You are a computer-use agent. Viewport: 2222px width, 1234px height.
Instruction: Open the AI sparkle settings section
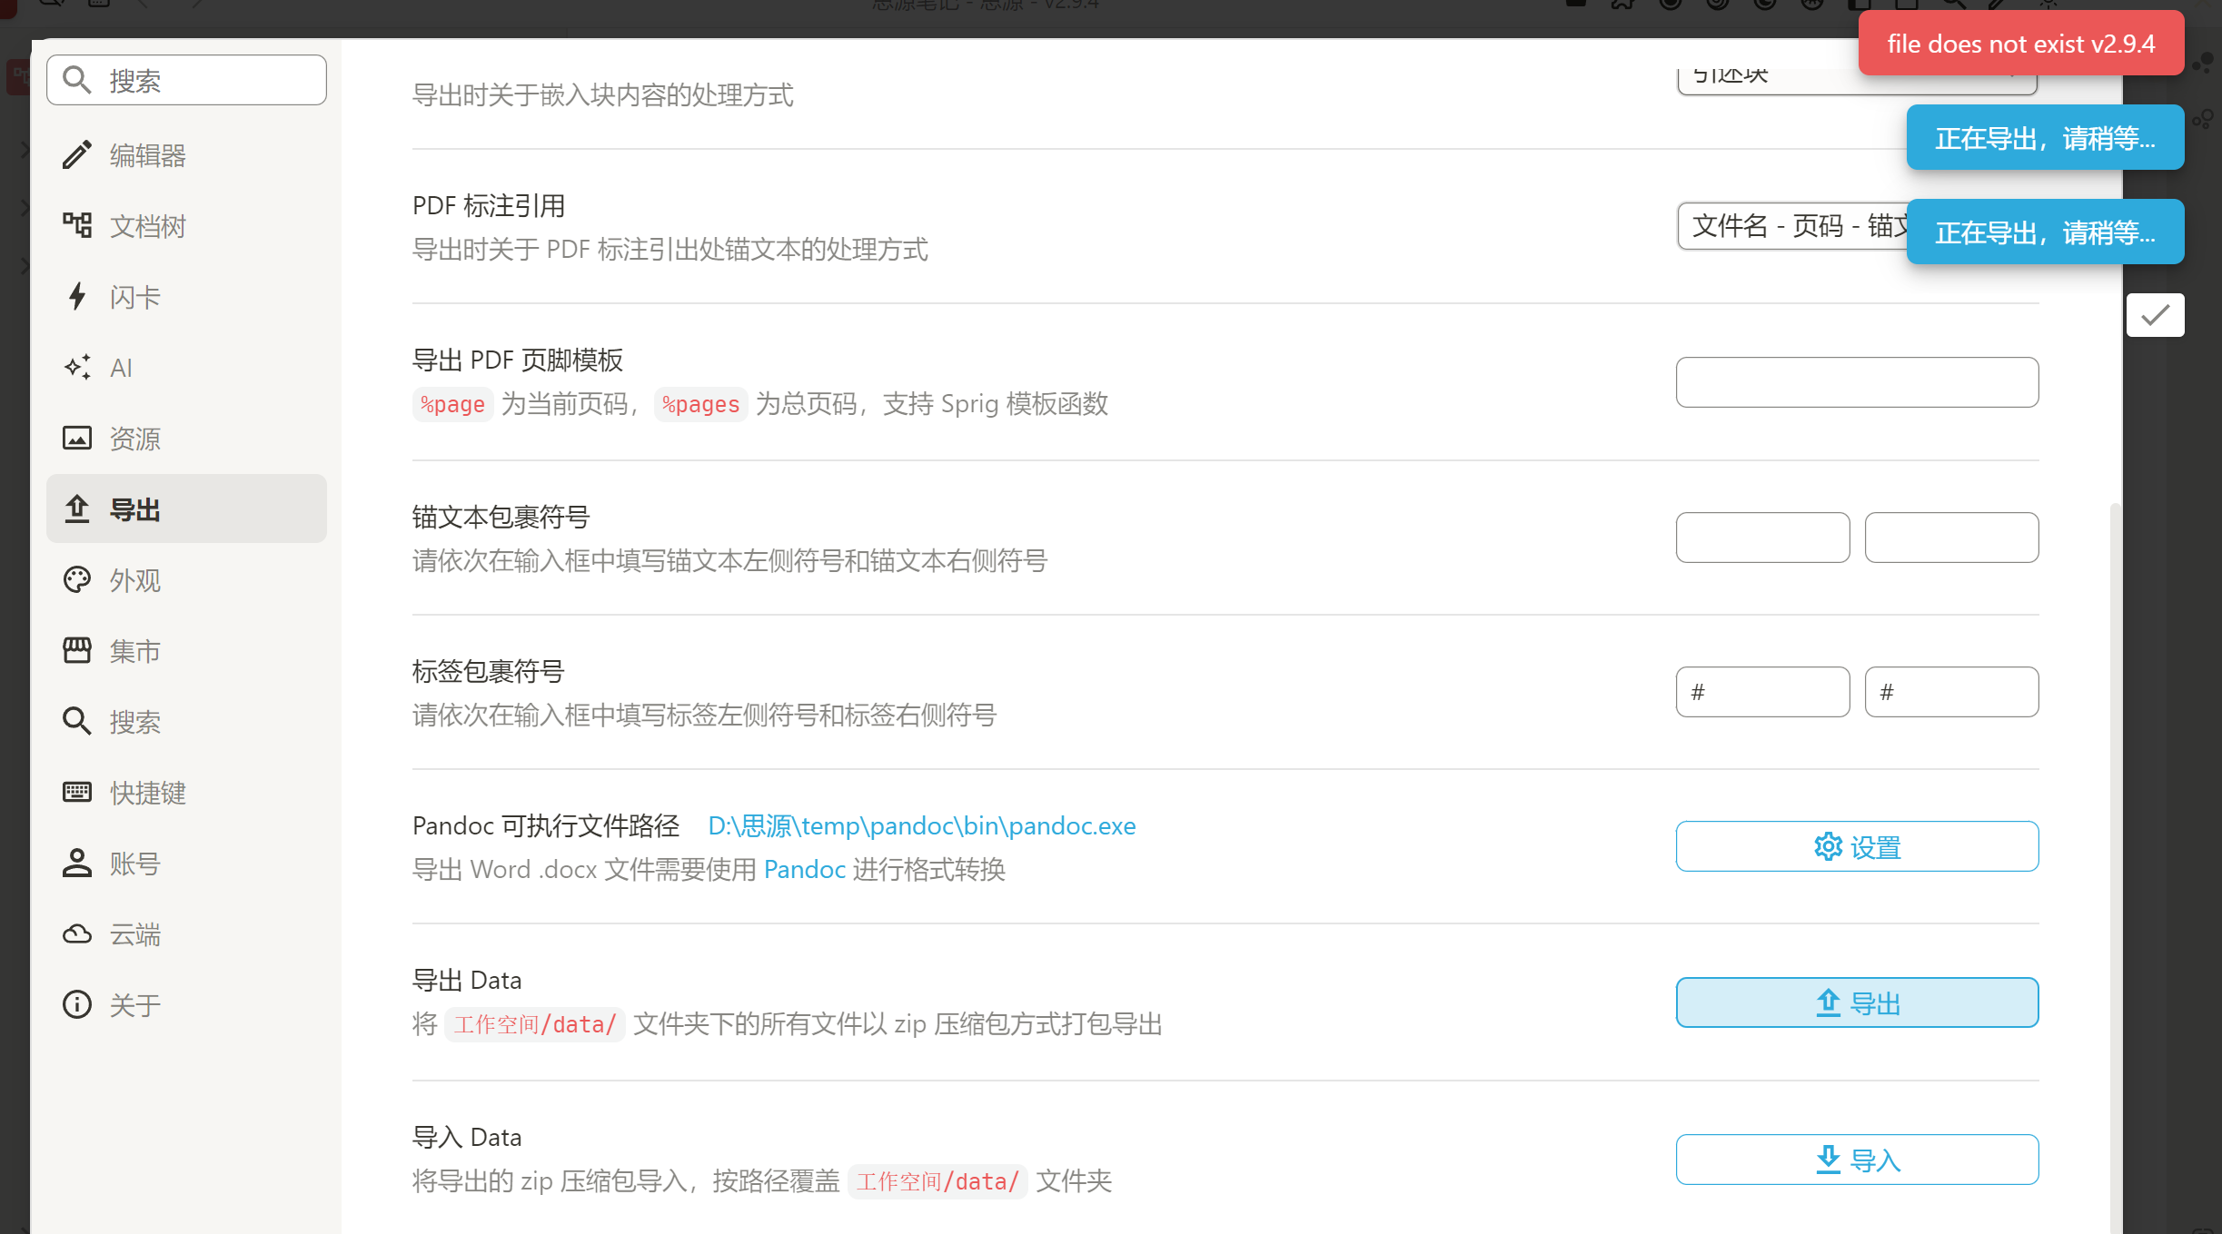(x=77, y=368)
